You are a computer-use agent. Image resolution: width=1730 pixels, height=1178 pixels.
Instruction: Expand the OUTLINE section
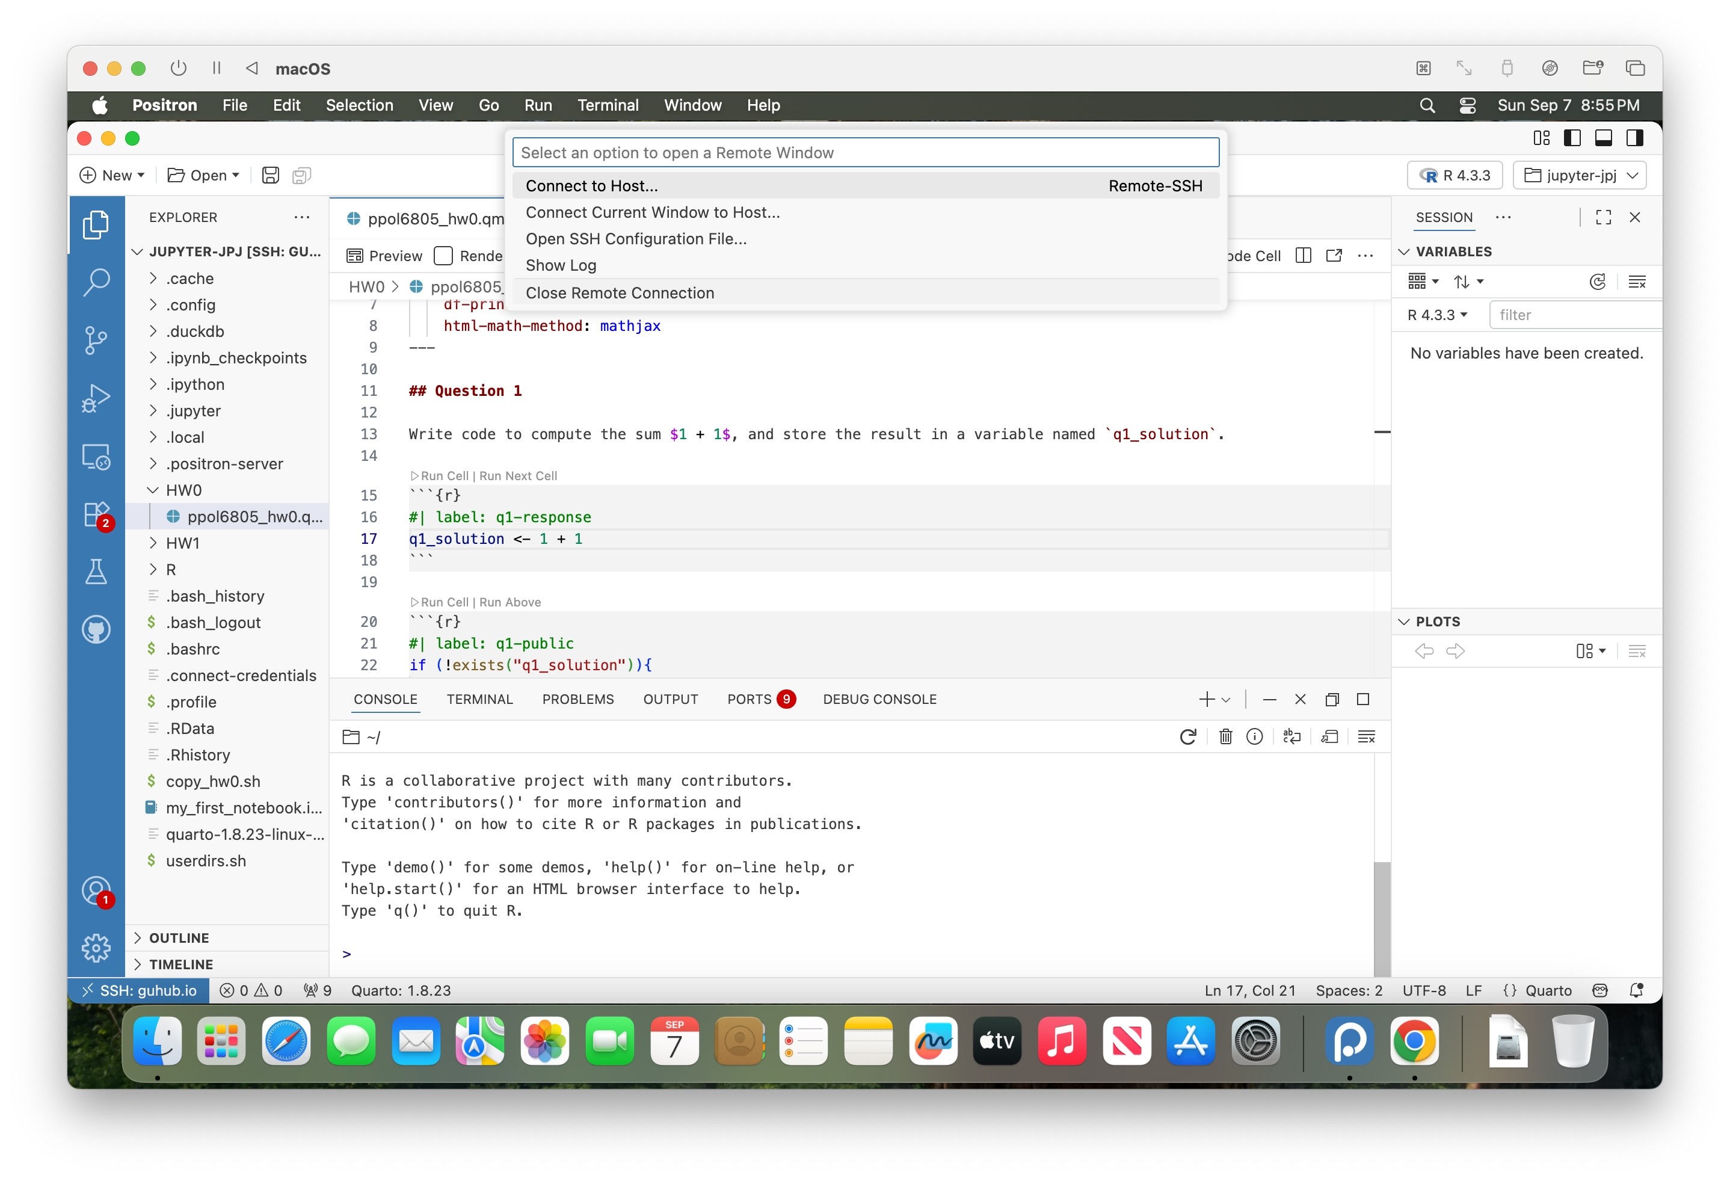[x=179, y=937]
